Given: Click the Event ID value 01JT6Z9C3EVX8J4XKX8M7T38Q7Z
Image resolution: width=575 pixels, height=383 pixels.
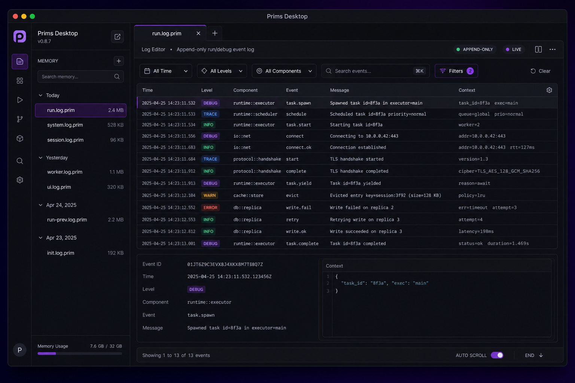Looking at the screenshot, I should click(x=225, y=264).
